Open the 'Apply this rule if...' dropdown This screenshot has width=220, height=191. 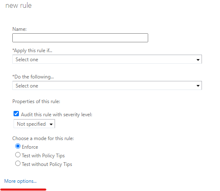coord(107,59)
